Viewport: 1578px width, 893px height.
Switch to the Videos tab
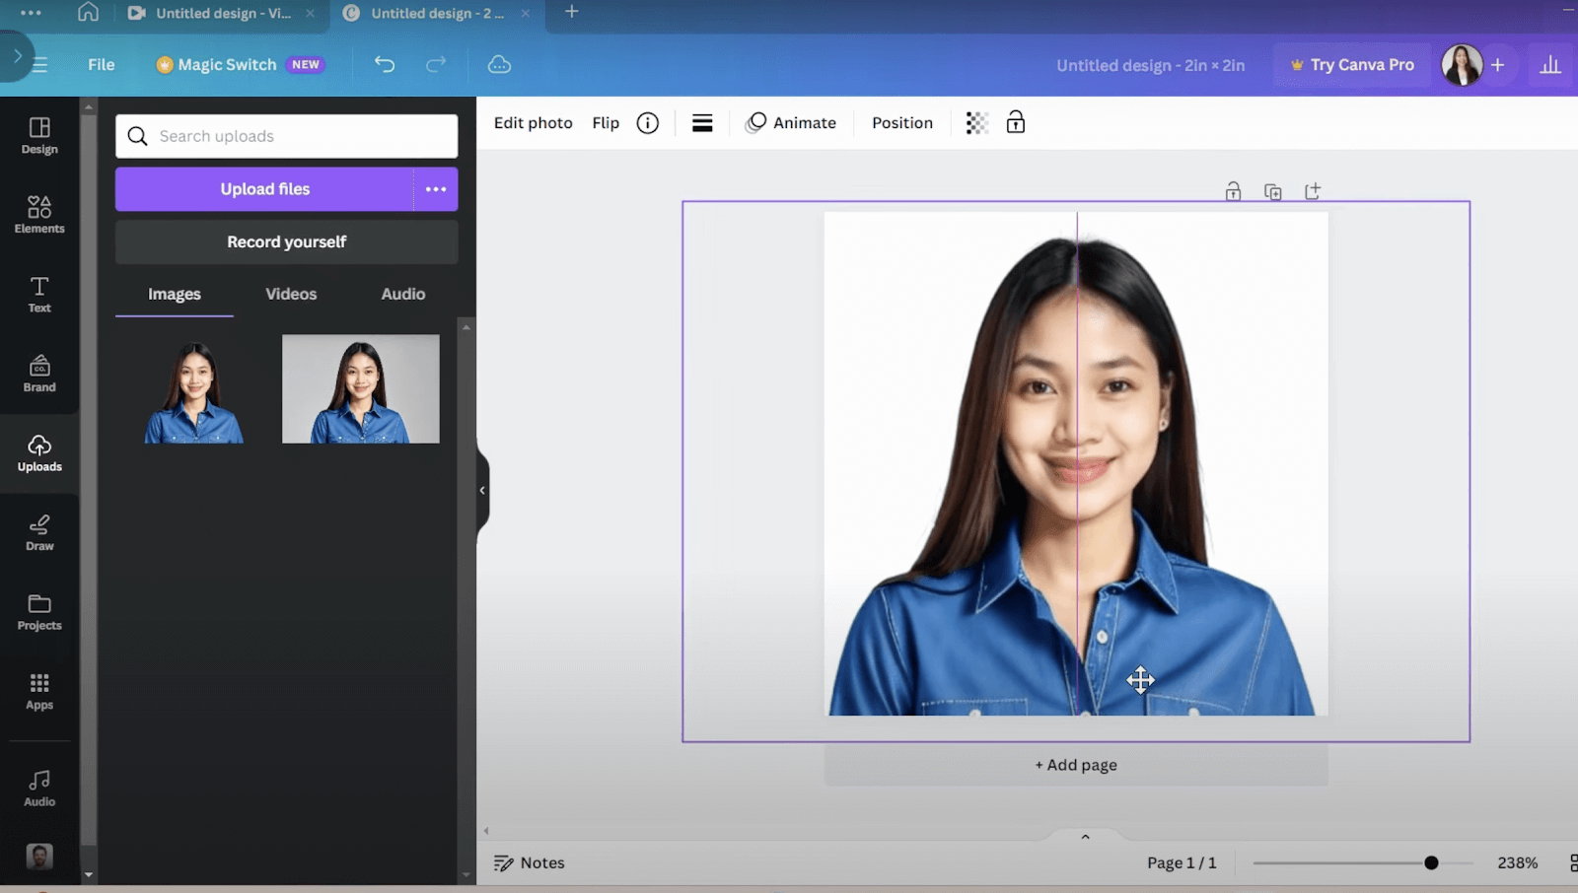click(291, 294)
